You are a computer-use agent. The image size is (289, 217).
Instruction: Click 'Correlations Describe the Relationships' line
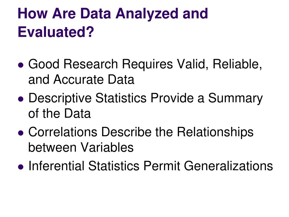click(141, 133)
